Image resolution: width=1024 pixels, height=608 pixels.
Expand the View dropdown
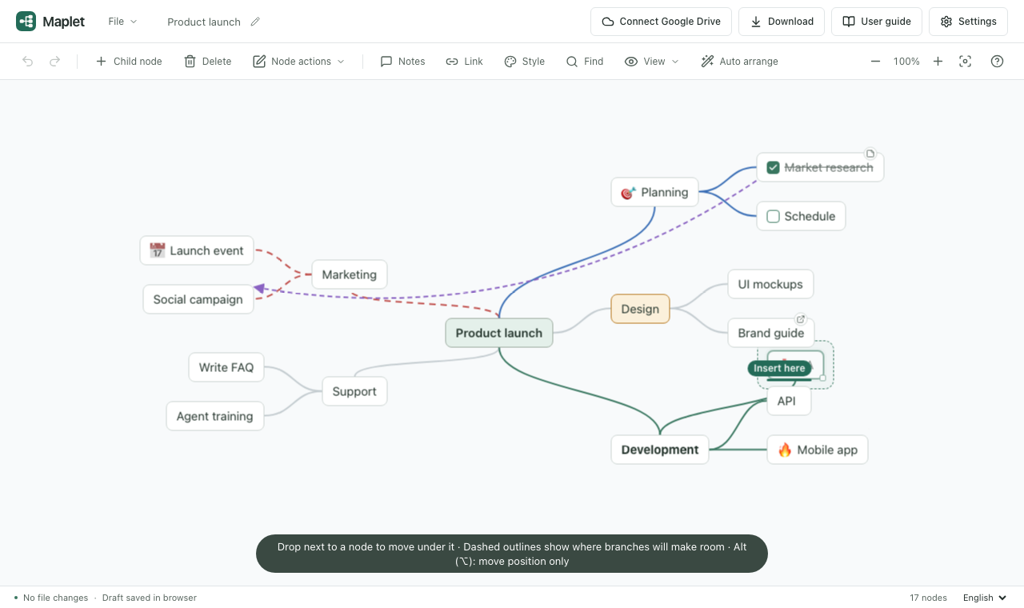(652, 62)
